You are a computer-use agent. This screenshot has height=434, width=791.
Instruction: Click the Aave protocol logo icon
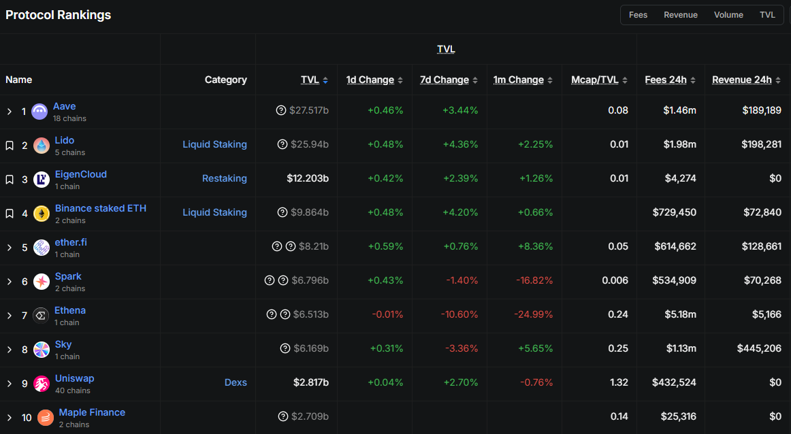[39, 112]
